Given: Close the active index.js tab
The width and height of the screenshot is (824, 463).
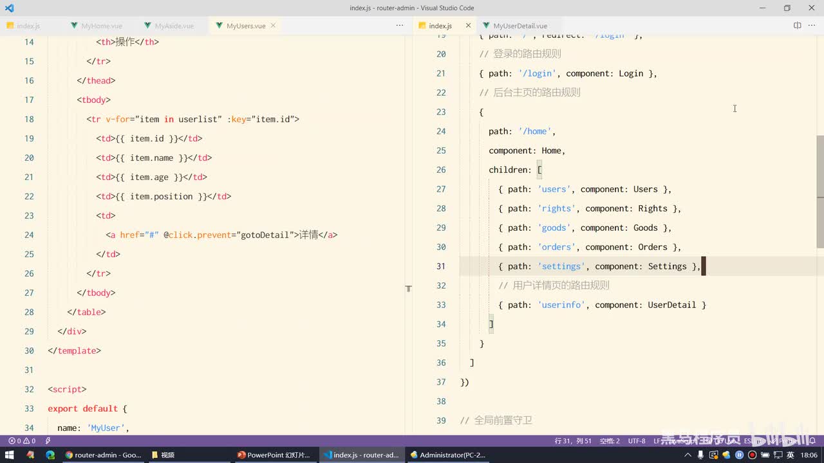Looking at the screenshot, I should coord(468,26).
